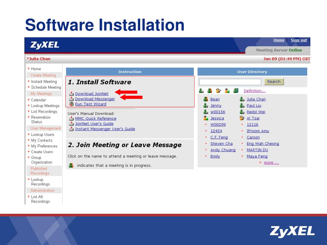Open the Download JoinNet link
The height and width of the screenshot is (245, 327).
(x=92, y=94)
